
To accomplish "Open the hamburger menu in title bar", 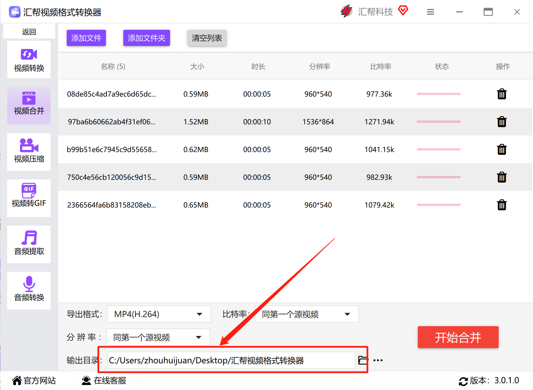I will [430, 12].
